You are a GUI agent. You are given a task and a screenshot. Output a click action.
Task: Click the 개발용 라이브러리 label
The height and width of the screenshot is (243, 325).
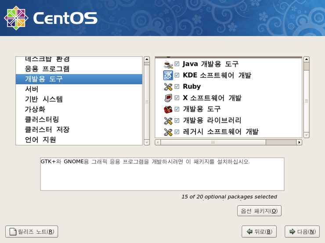pyautogui.click(x=212, y=120)
